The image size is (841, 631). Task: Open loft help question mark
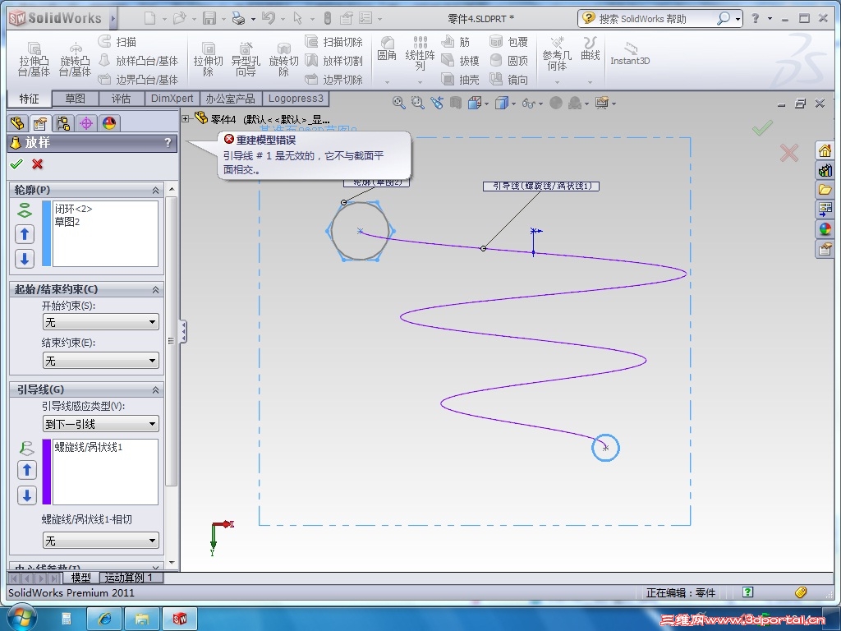pos(168,143)
